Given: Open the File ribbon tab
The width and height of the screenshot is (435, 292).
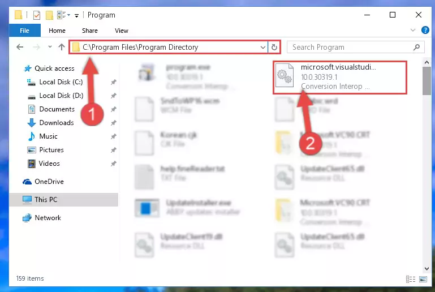Looking at the screenshot, I should click(x=24, y=31).
